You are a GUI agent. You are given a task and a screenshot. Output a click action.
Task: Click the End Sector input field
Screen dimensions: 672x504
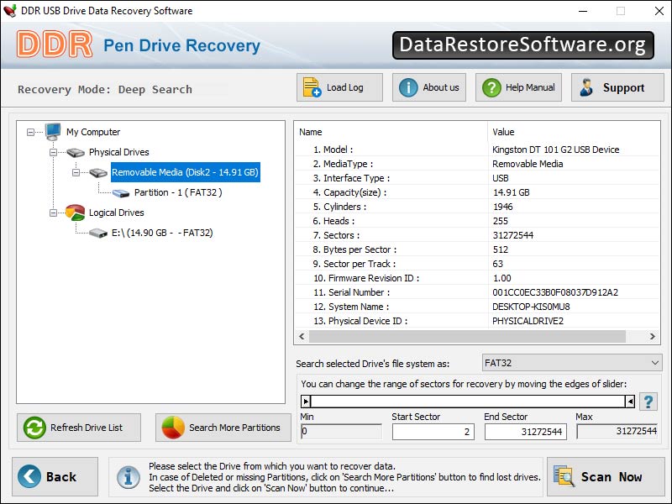click(526, 432)
